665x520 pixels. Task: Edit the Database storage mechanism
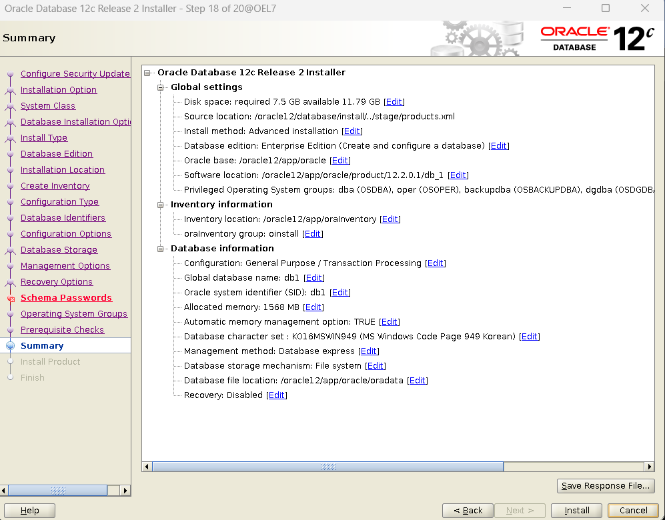(x=376, y=366)
